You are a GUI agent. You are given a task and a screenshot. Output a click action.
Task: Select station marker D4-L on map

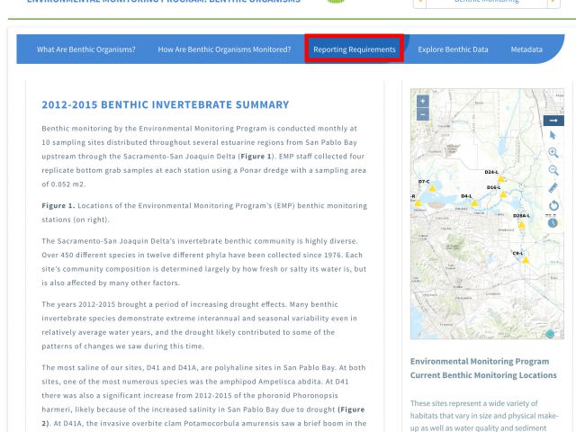point(474,202)
